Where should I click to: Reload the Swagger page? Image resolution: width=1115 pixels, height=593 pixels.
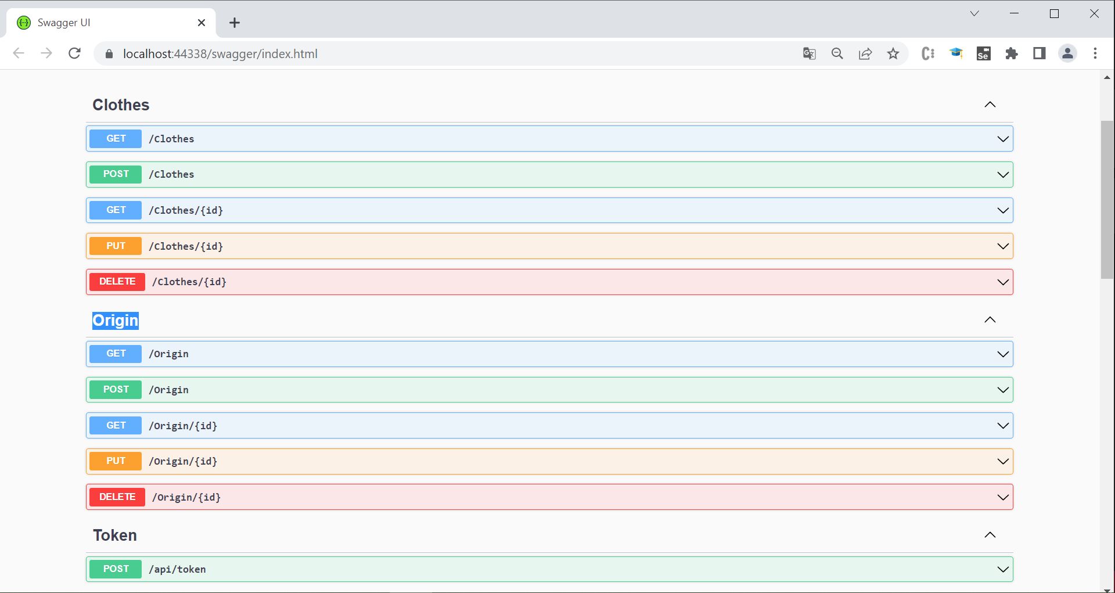coord(74,53)
